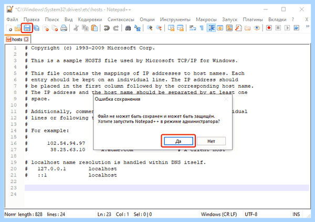Image resolution: width=315 pixels, height=222 pixels.
Task: Click the Windows (CR LF) status bar field
Action: pyautogui.click(x=219, y=214)
